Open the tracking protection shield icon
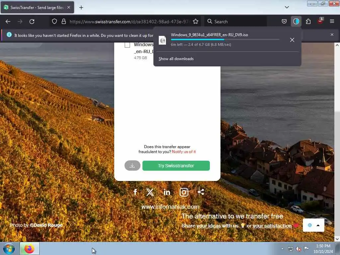The height and width of the screenshot is (255, 340). click(54, 21)
